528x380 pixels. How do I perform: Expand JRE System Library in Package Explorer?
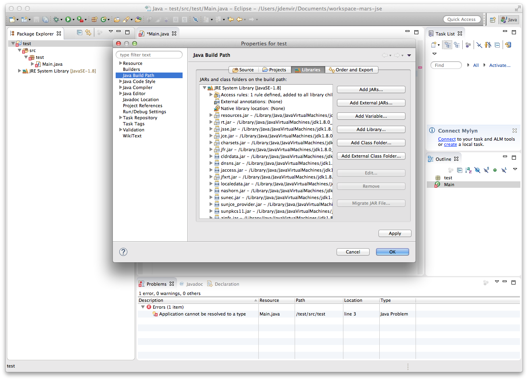(19, 71)
